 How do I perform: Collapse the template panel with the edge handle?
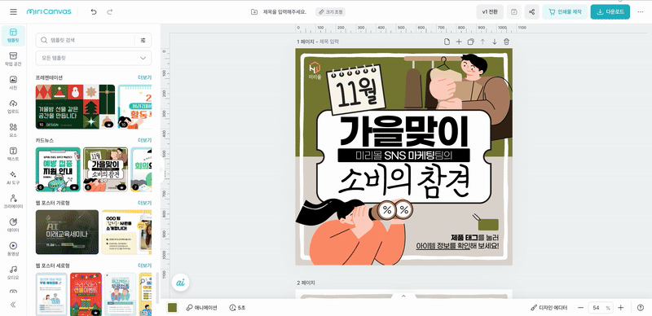pos(161,169)
